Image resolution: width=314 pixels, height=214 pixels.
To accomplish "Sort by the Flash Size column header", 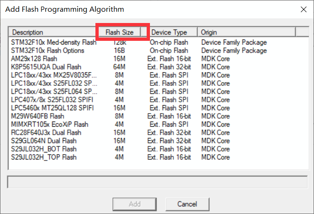I will 120,32.
